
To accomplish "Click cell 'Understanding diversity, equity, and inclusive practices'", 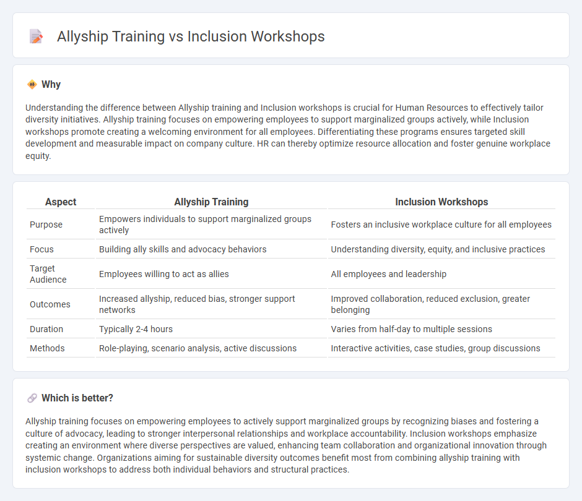I will (441, 249).
